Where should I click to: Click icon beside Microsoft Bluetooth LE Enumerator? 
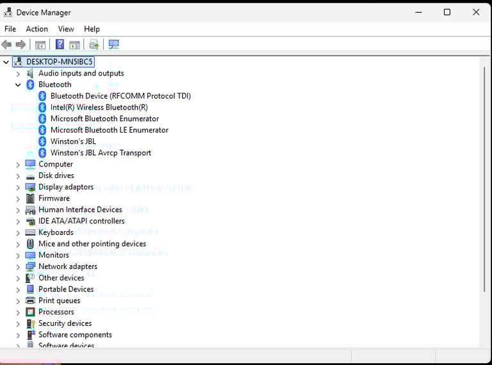point(42,130)
